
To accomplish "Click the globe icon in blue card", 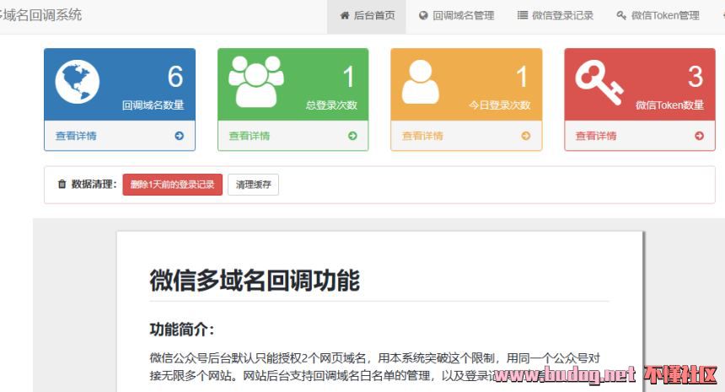I will coord(78,82).
